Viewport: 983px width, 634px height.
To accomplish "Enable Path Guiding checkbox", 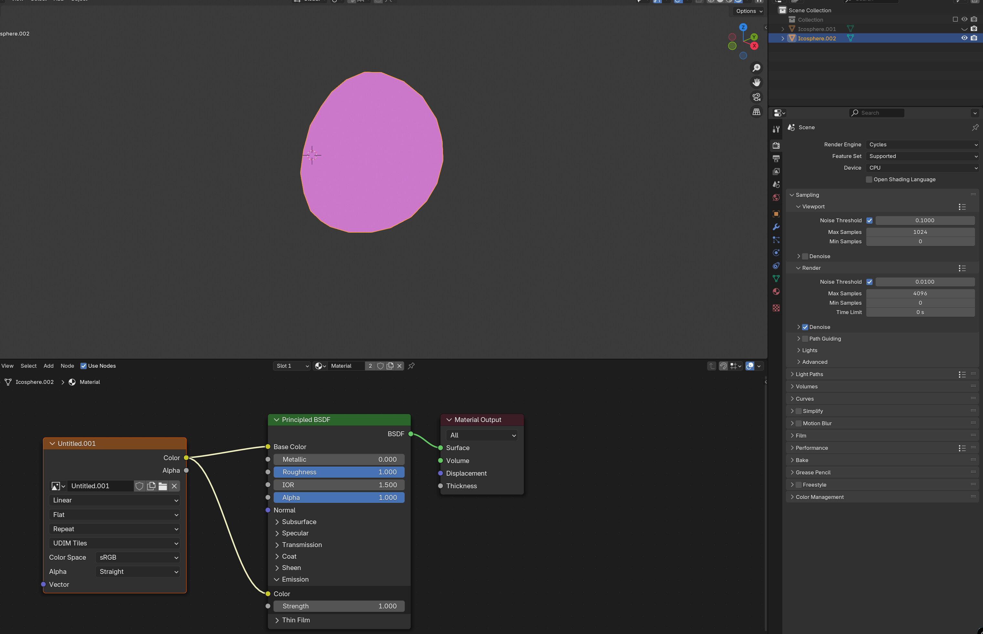I will click(805, 339).
